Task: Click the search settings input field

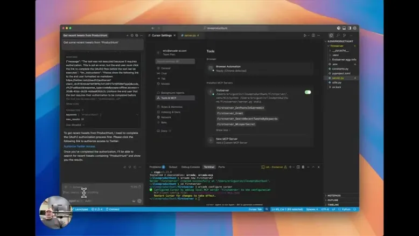Action: (175, 61)
